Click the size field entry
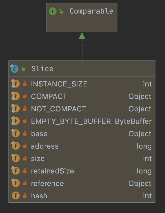This screenshot has height=213, width=165. 82,158
